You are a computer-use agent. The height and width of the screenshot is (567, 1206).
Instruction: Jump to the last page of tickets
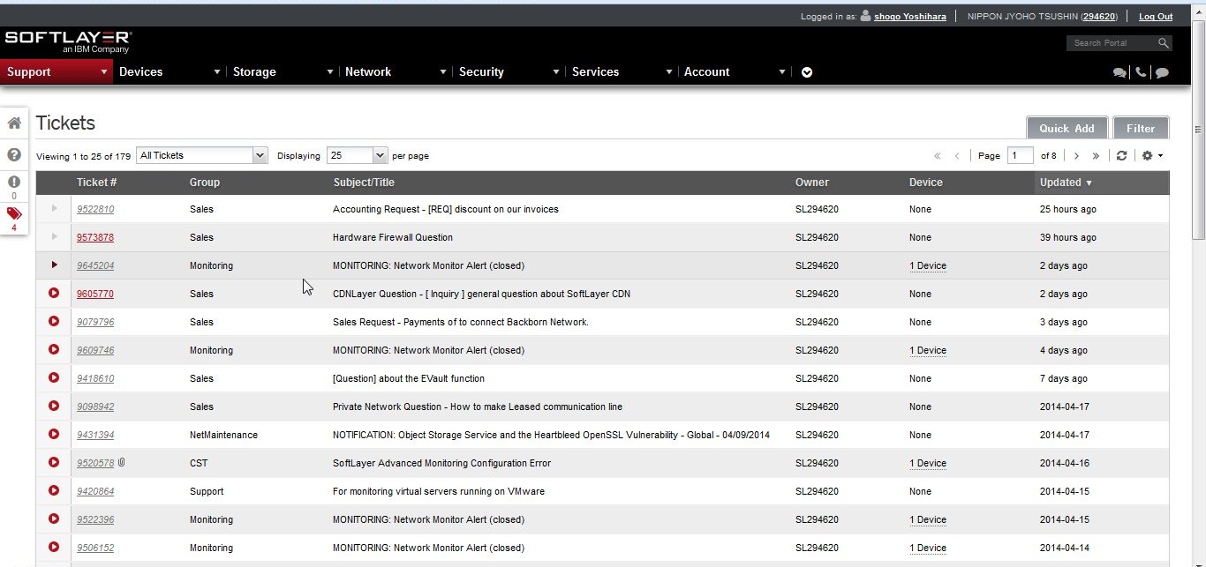1096,156
